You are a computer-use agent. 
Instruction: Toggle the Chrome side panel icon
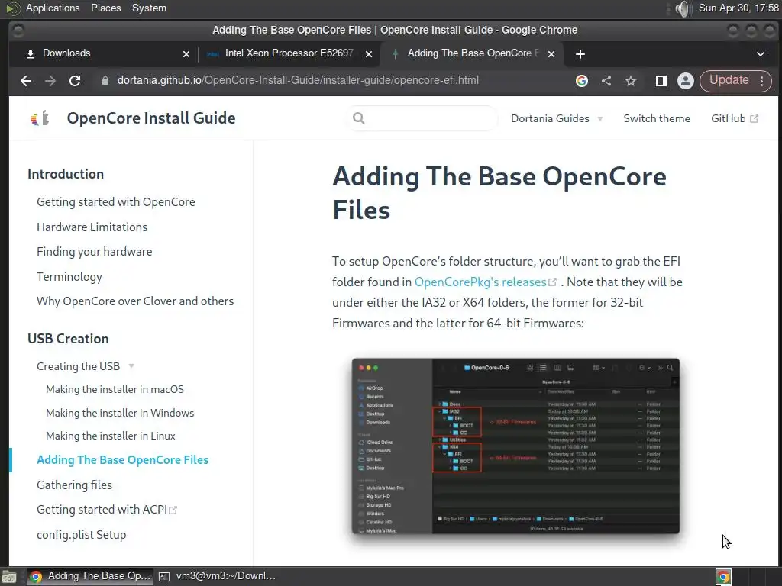tap(661, 81)
